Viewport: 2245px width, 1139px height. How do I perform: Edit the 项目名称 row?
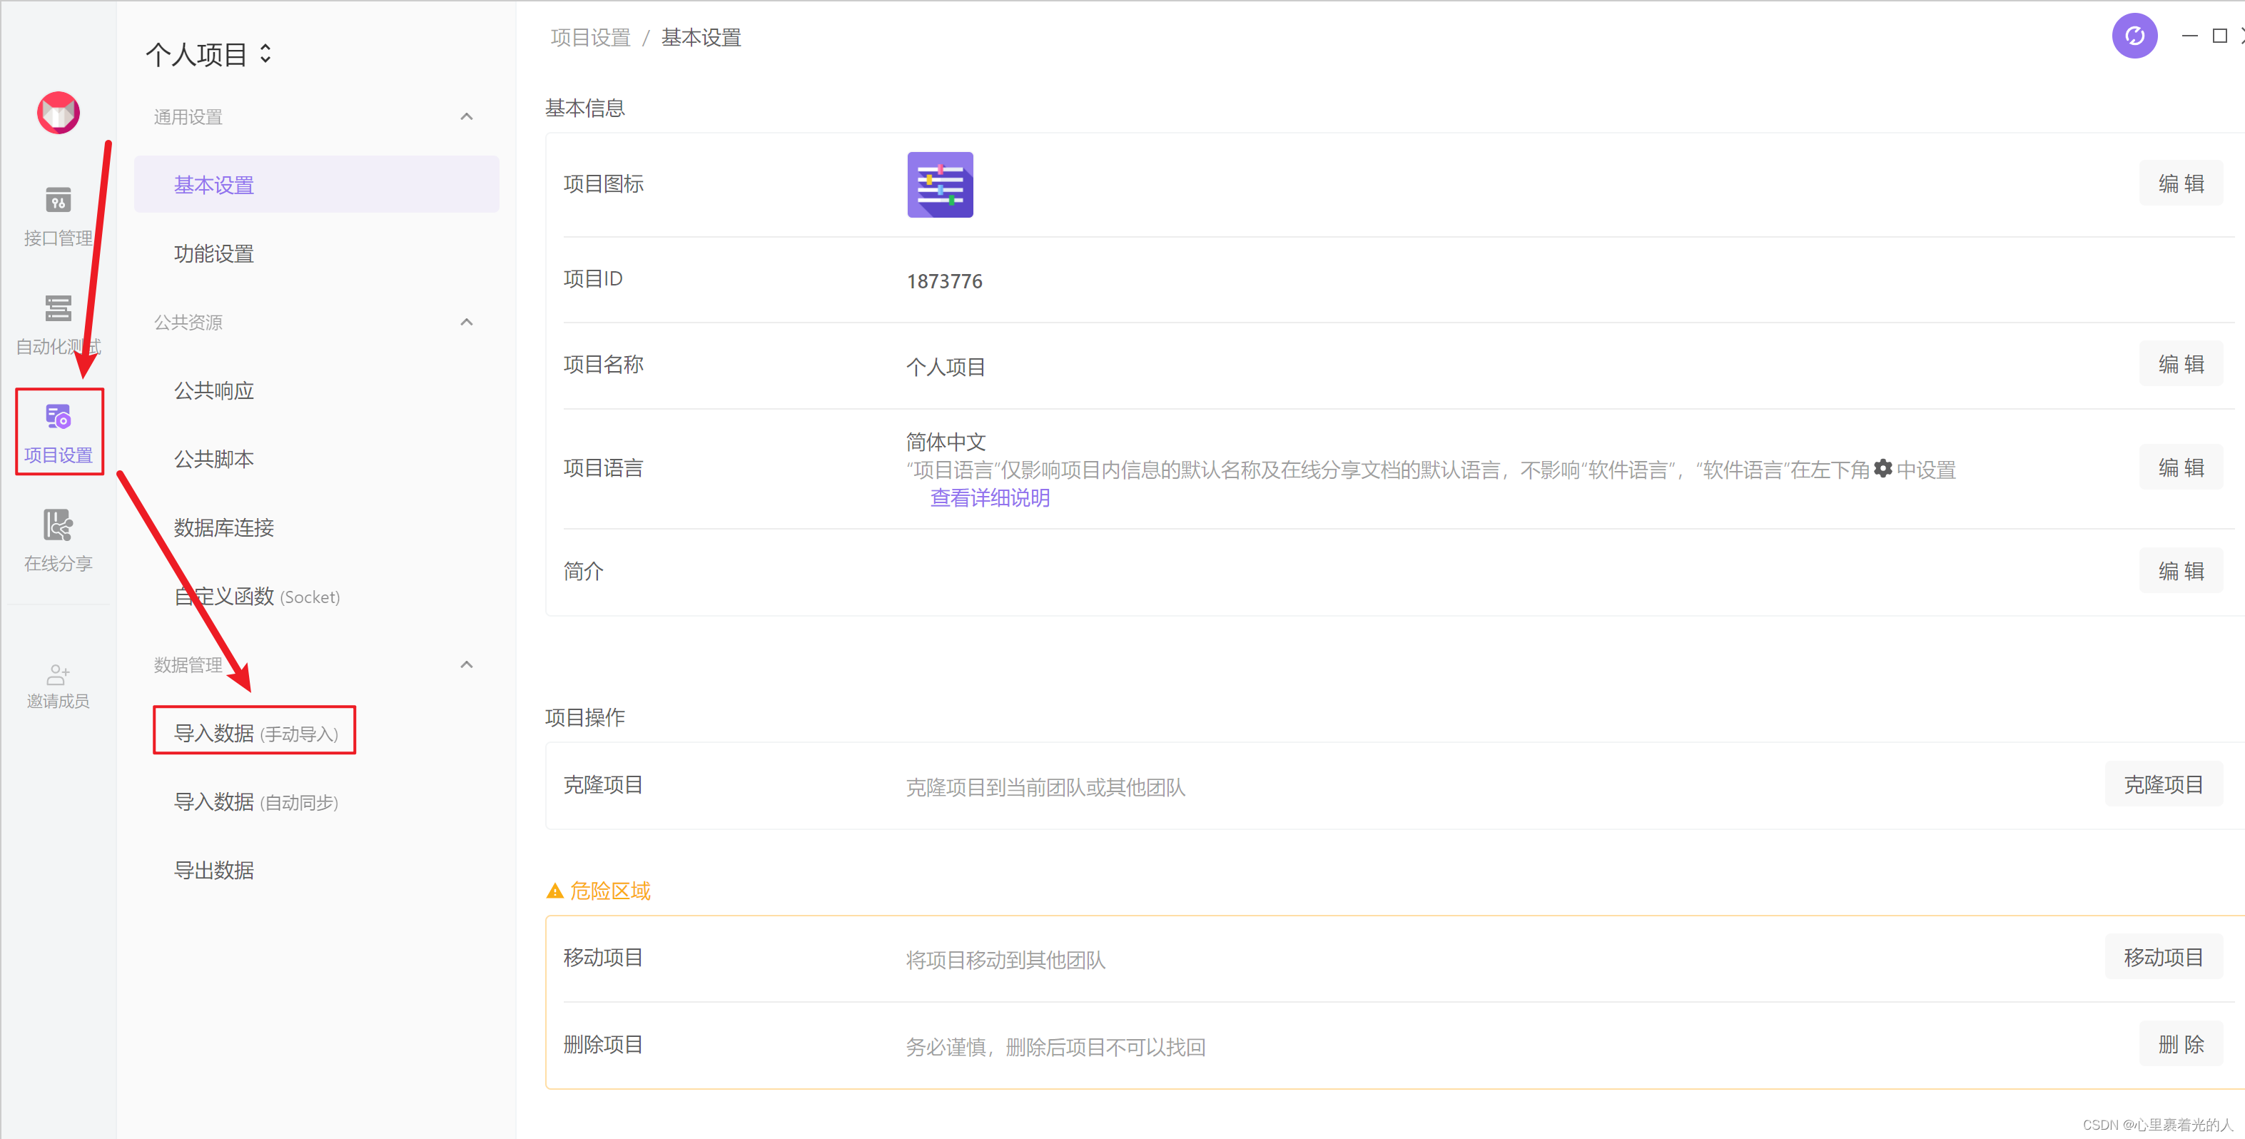(2181, 364)
